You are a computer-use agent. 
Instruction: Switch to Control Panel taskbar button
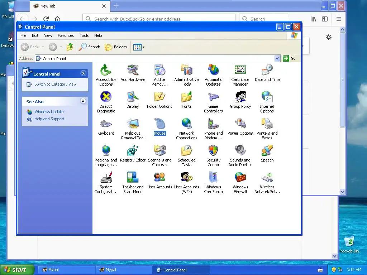181,270
